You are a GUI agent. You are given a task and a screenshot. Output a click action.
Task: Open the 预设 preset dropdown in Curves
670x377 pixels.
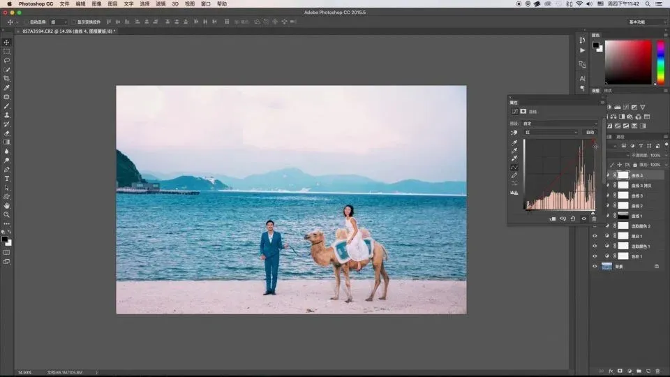[x=560, y=124]
